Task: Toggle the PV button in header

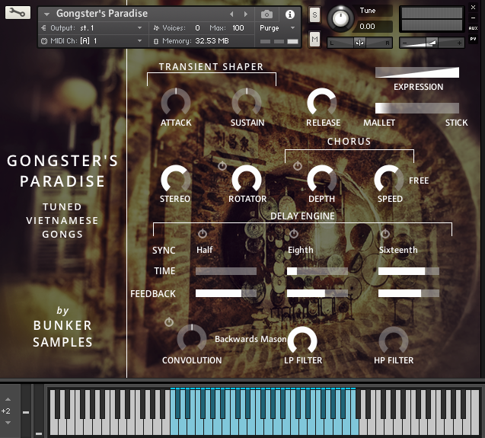Action: [x=473, y=39]
